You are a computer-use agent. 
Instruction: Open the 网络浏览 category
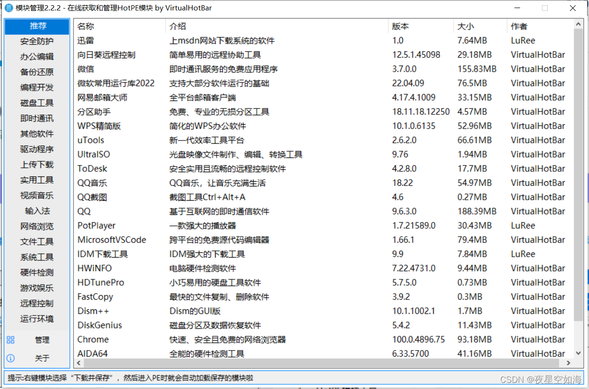pyautogui.click(x=38, y=226)
